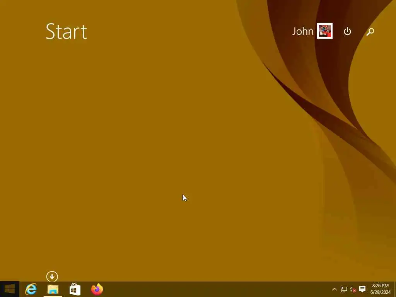Open the power options button

[347, 31]
